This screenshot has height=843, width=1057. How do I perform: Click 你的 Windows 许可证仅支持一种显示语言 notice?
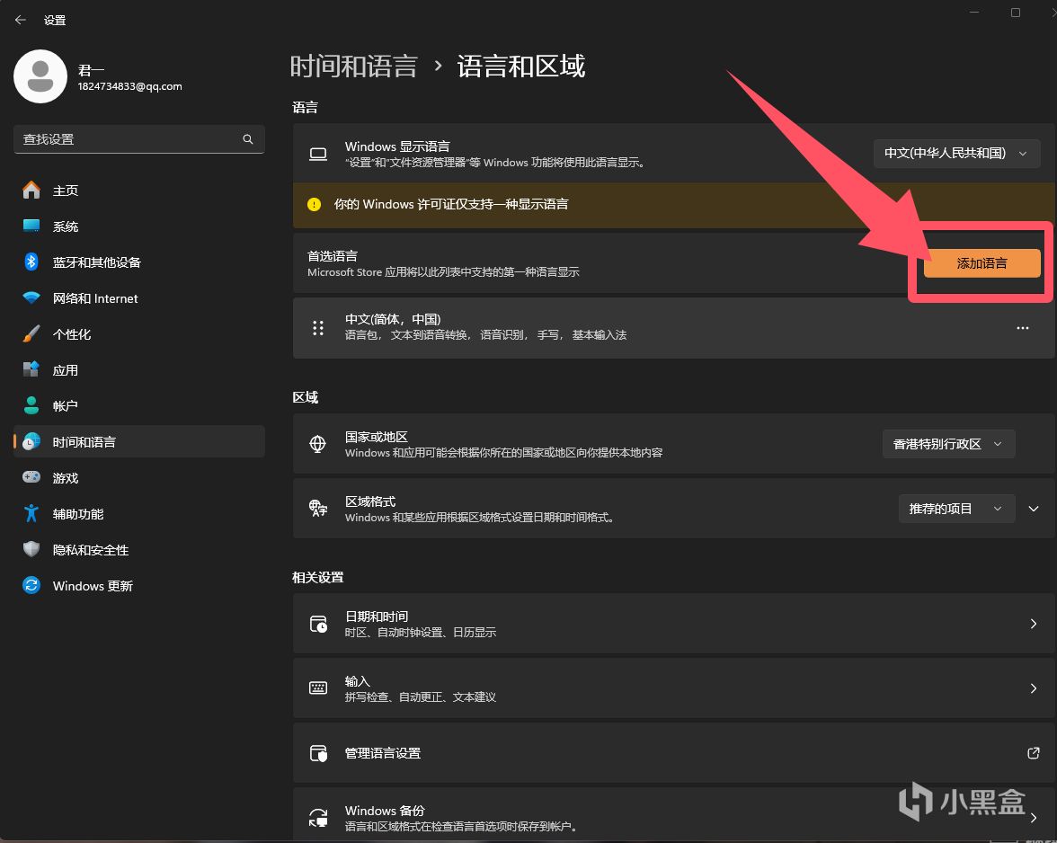coord(451,204)
